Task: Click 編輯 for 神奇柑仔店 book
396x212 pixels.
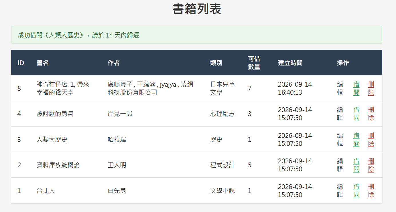Action: pyautogui.click(x=340, y=88)
